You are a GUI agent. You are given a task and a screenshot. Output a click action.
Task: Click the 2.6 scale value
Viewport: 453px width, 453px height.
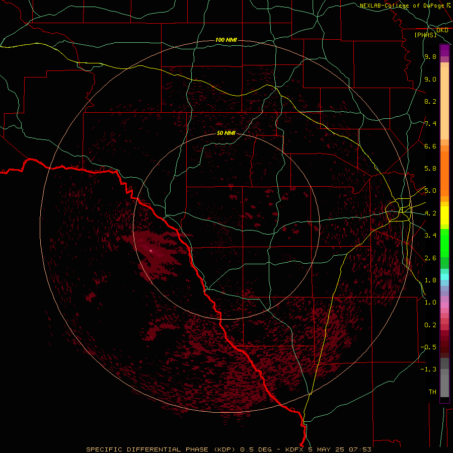430,258
